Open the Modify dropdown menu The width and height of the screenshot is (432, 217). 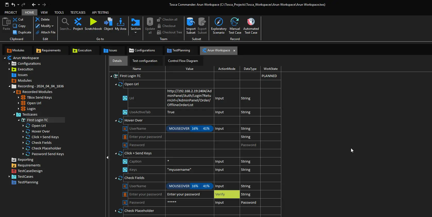pos(47,26)
